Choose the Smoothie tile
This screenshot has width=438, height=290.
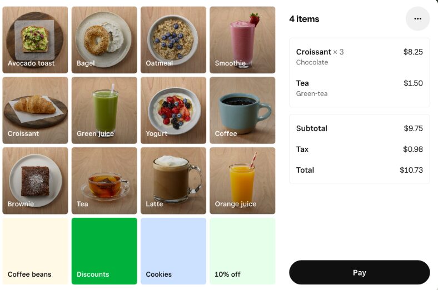click(x=242, y=40)
